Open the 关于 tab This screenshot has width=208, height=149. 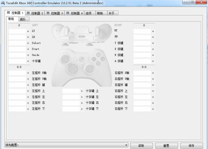click(113, 13)
